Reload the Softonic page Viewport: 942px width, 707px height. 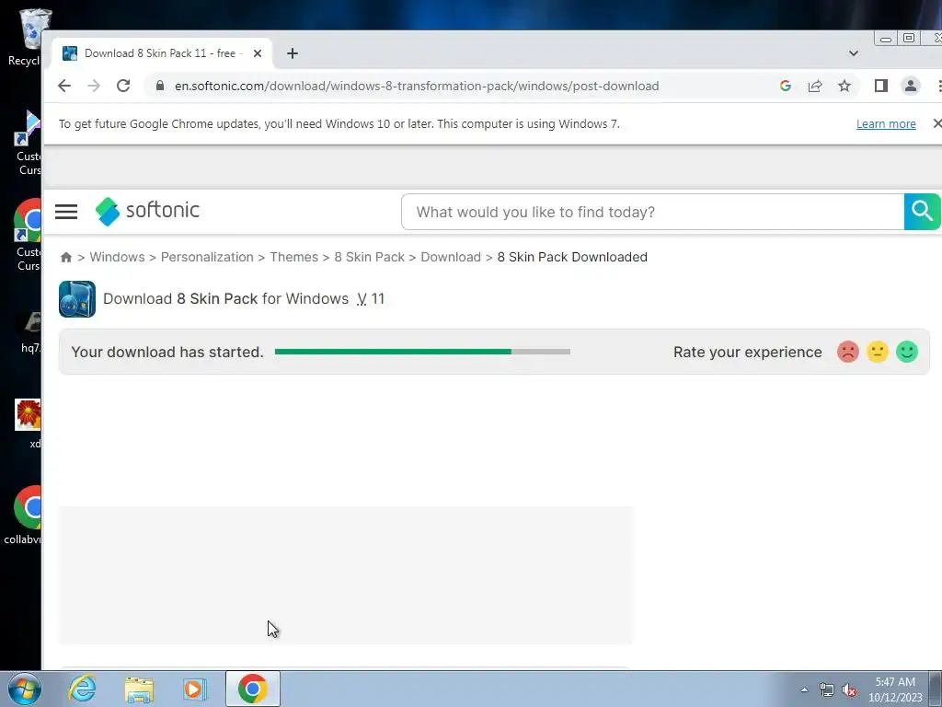tap(123, 86)
